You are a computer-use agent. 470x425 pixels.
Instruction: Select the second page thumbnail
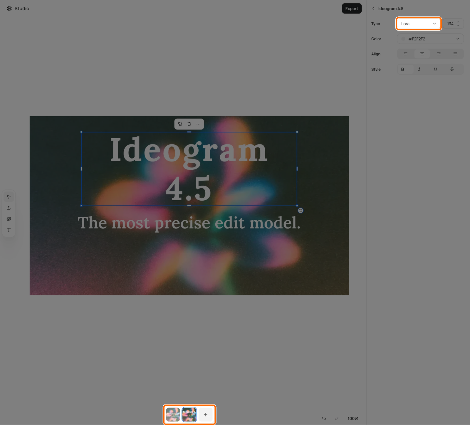189,414
